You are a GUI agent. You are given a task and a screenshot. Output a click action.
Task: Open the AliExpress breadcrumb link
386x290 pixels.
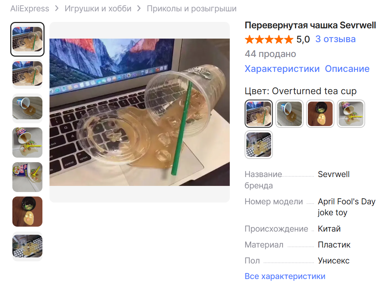30,8
